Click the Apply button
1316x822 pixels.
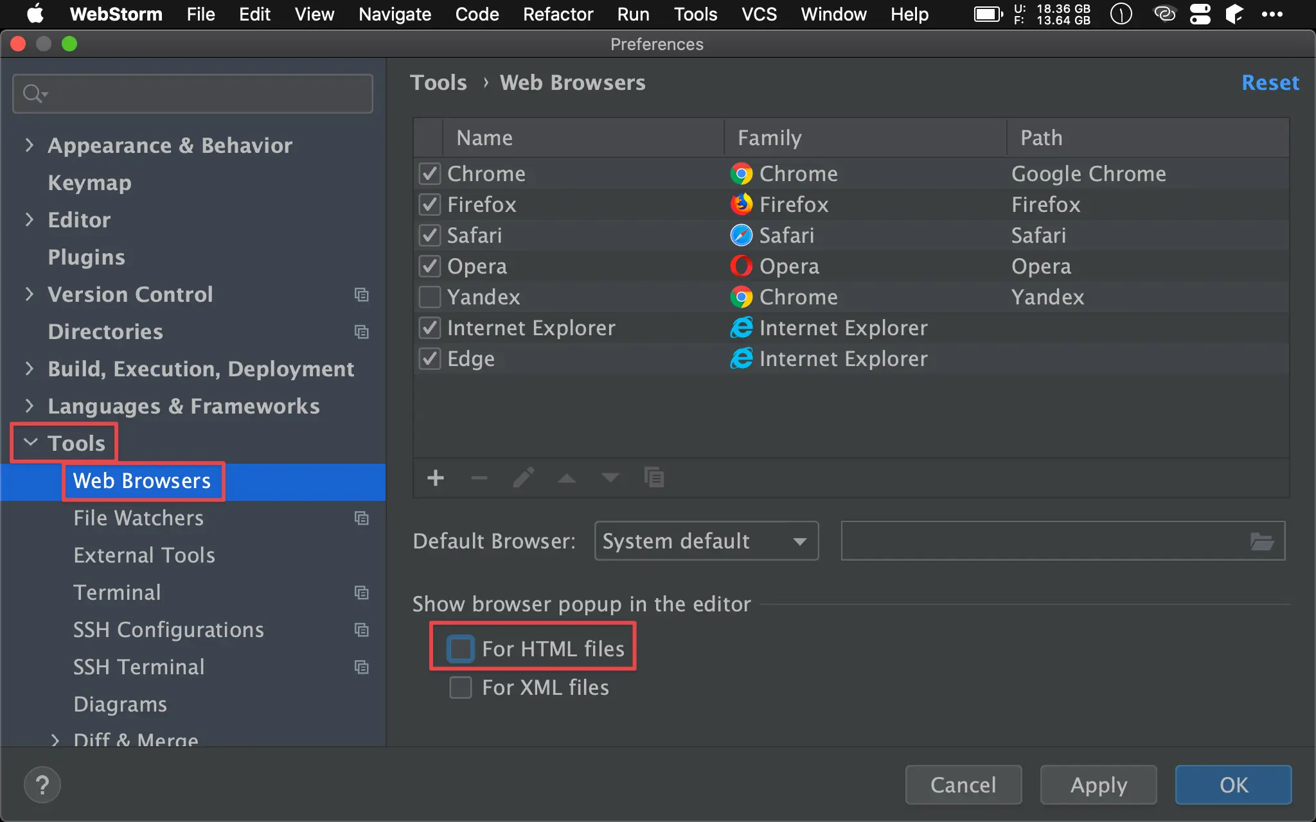pos(1098,785)
